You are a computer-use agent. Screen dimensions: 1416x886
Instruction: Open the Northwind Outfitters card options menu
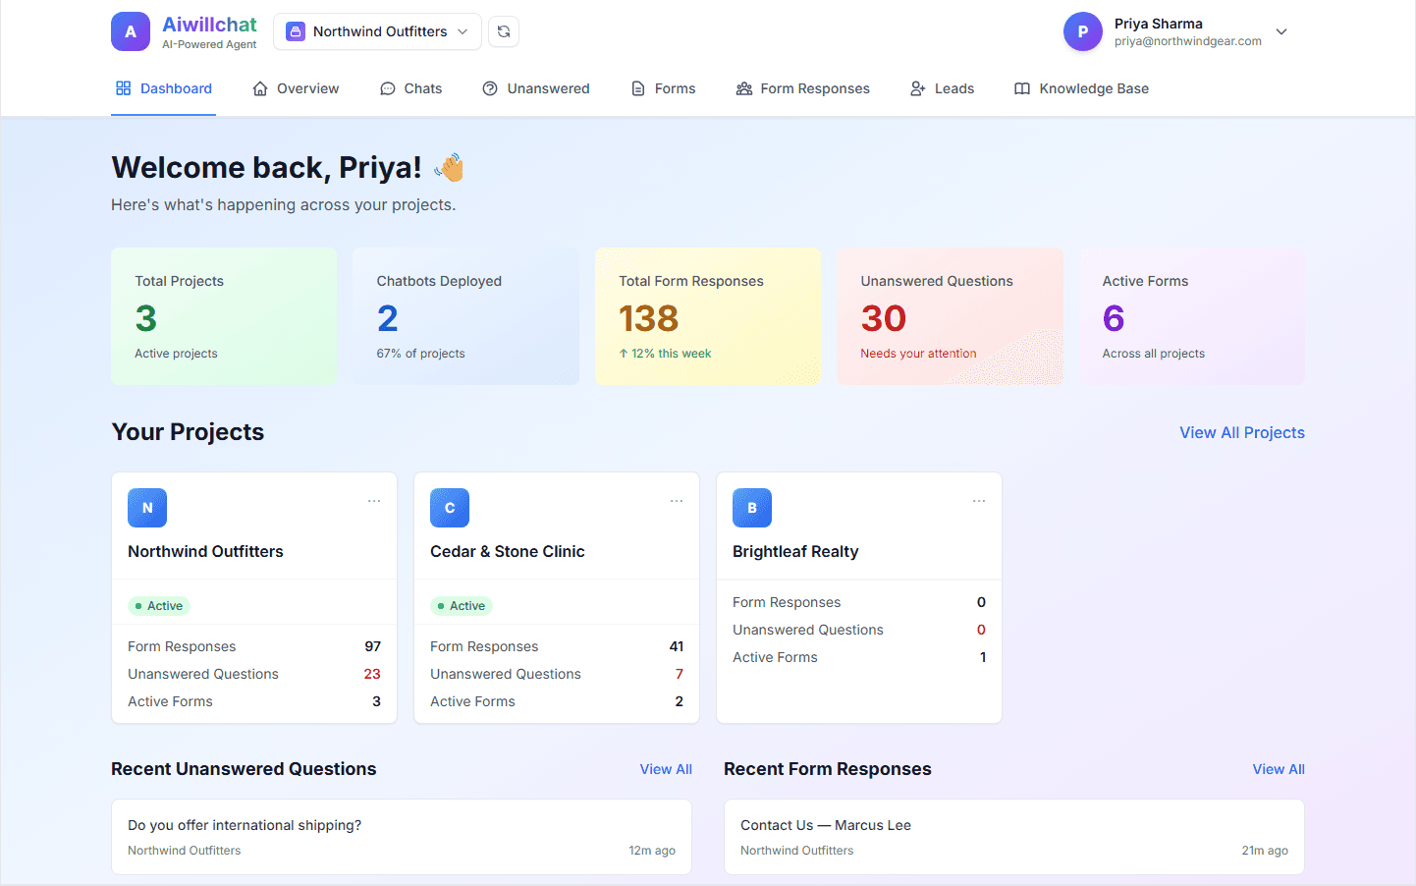coord(374,501)
